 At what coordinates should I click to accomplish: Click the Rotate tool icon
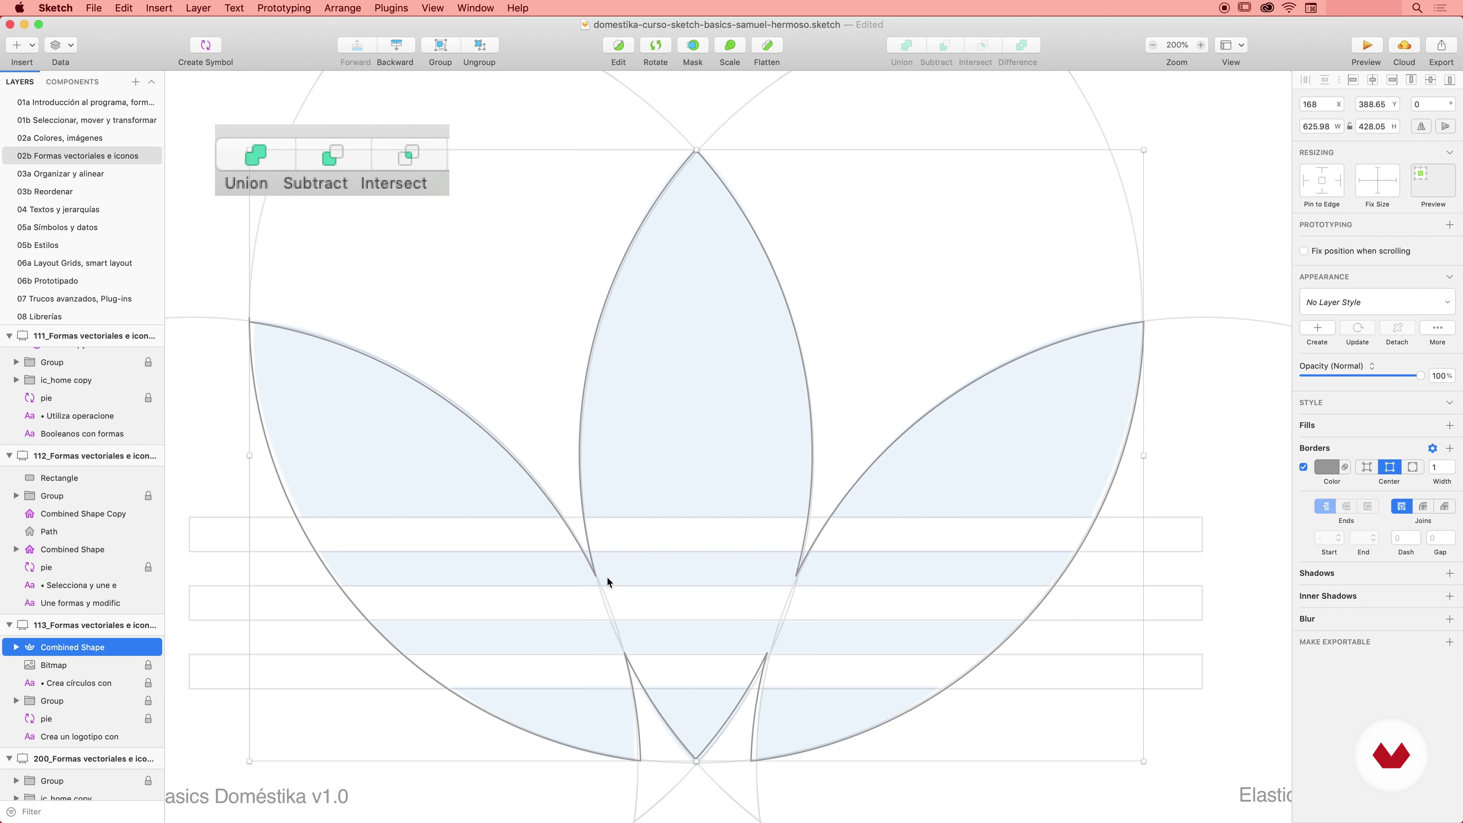(x=655, y=45)
